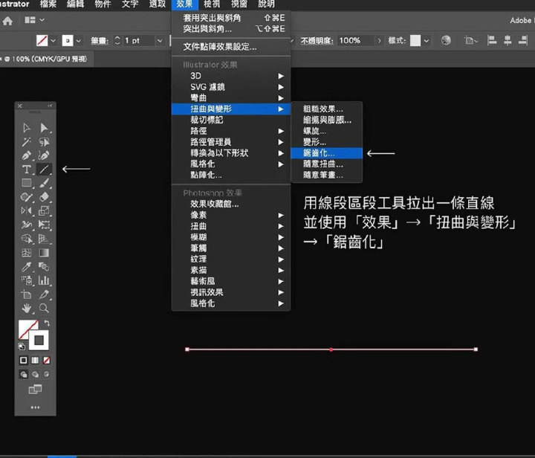Select the Scale tool
This screenshot has width=535, height=458.
(44, 210)
